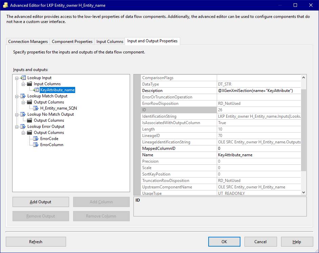Edit the MappedColumnID property value
The width and height of the screenshot is (319, 253).
tap(259, 148)
